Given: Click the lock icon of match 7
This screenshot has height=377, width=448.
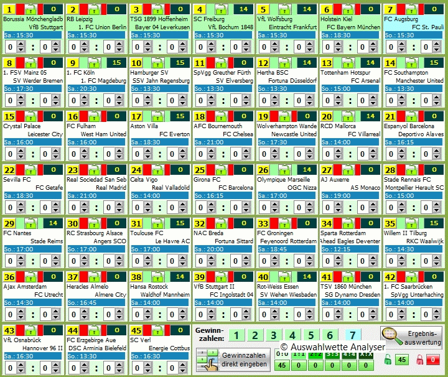Looking at the screenshot, I should [411, 9].
